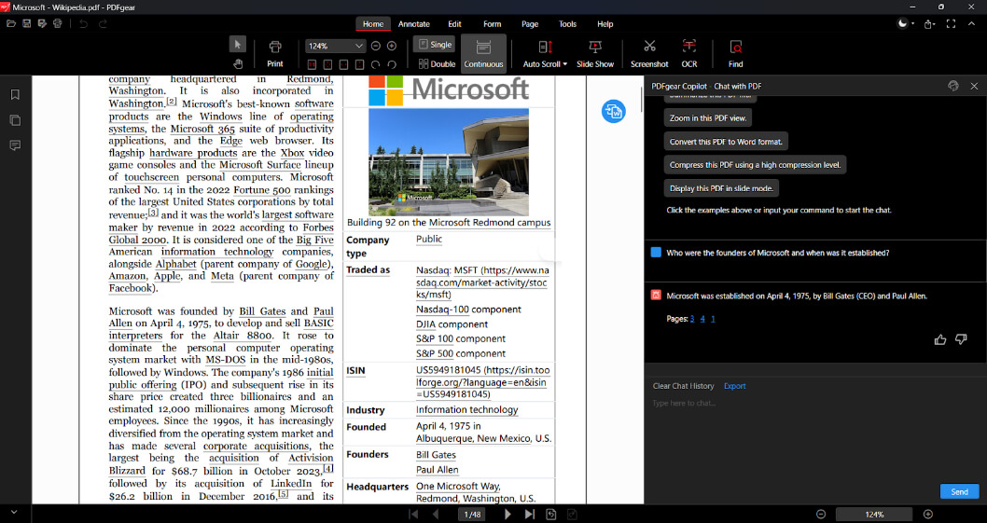This screenshot has width=987, height=523.
Task: Open the Home tab
Action: 372,24
